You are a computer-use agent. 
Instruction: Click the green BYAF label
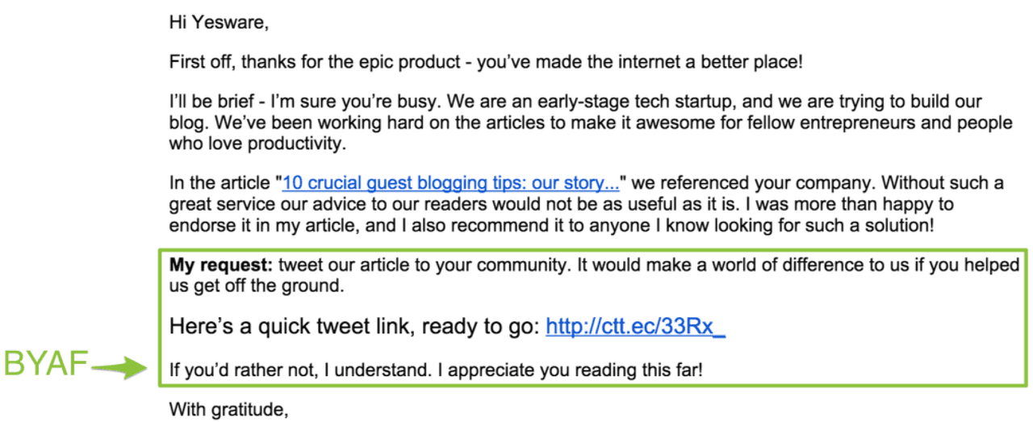pos(45,365)
